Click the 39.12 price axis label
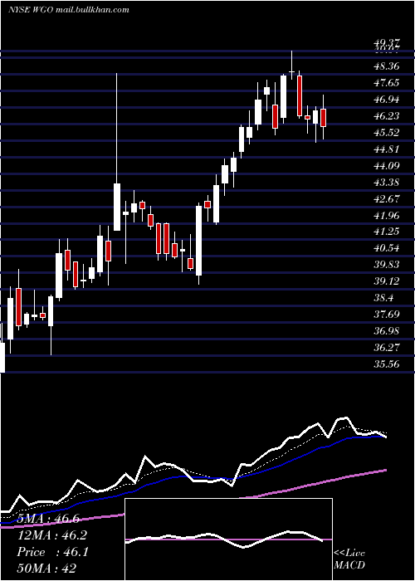Viewport: 415px width, 581px height. (x=387, y=281)
